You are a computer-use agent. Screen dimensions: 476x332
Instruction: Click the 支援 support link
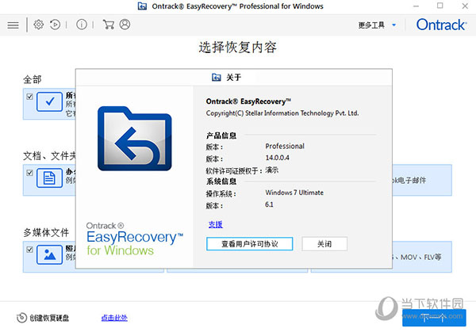tap(216, 224)
